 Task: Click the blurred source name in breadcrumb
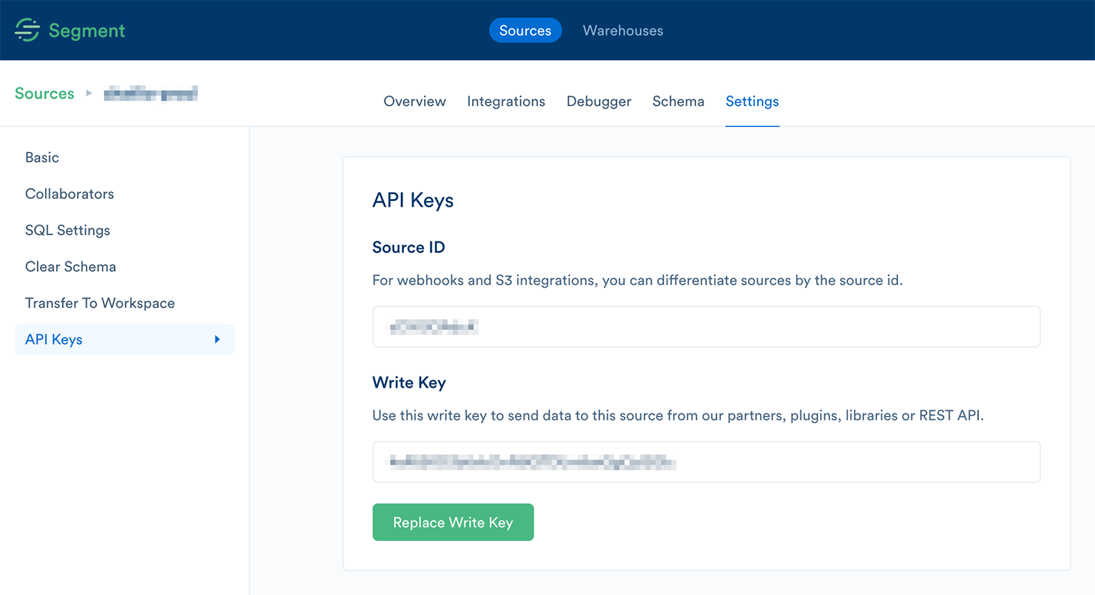(x=151, y=94)
